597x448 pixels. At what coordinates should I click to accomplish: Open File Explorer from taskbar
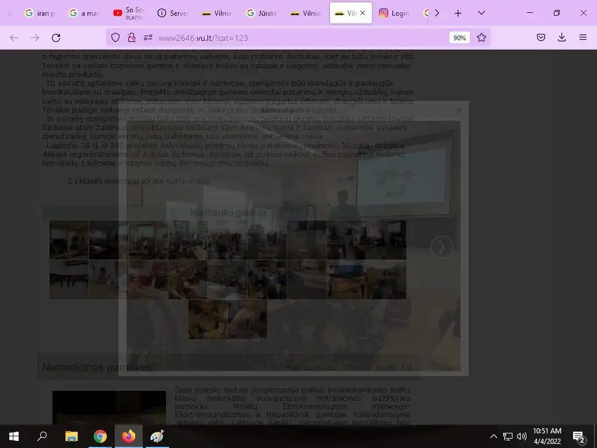click(x=71, y=436)
